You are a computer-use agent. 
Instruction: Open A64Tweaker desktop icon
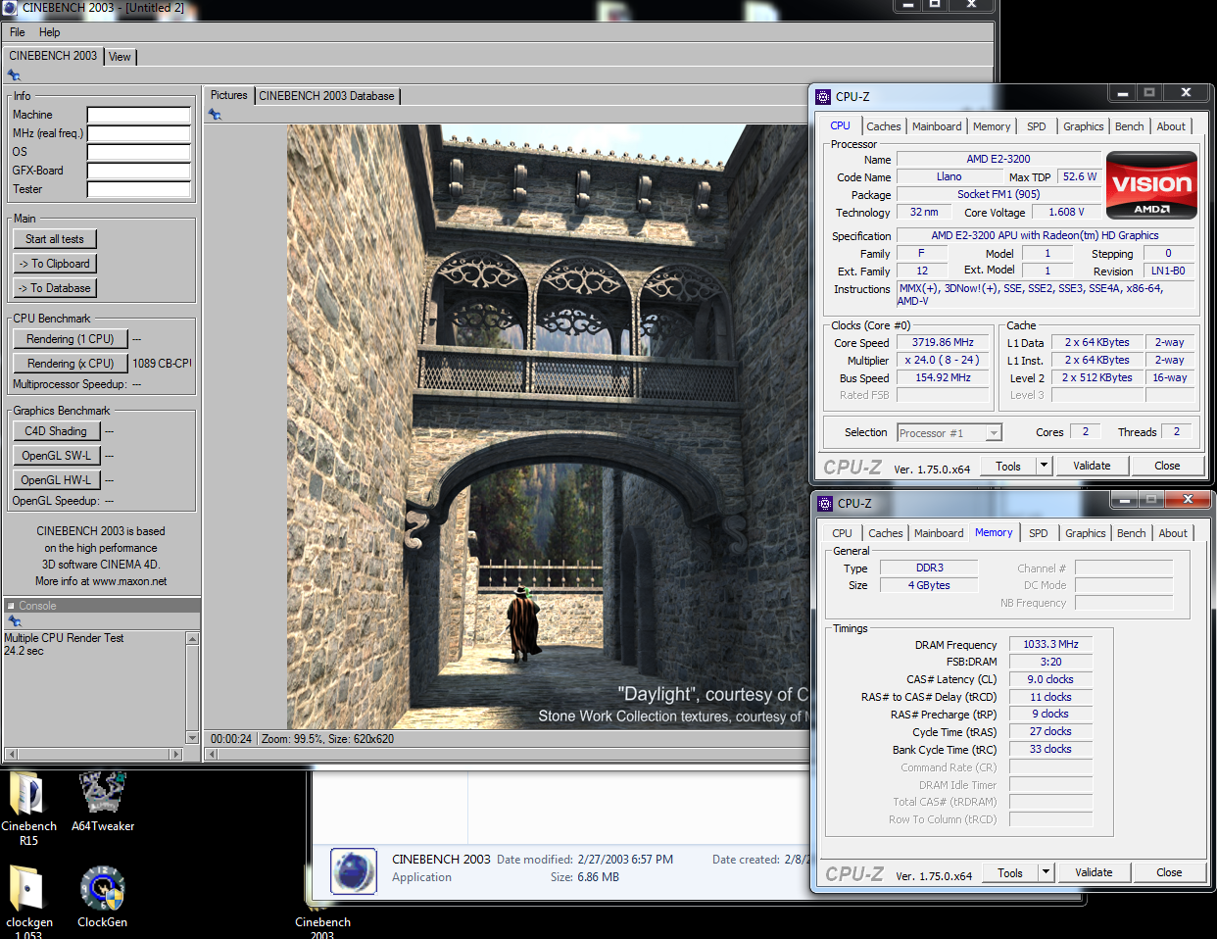pos(103,802)
